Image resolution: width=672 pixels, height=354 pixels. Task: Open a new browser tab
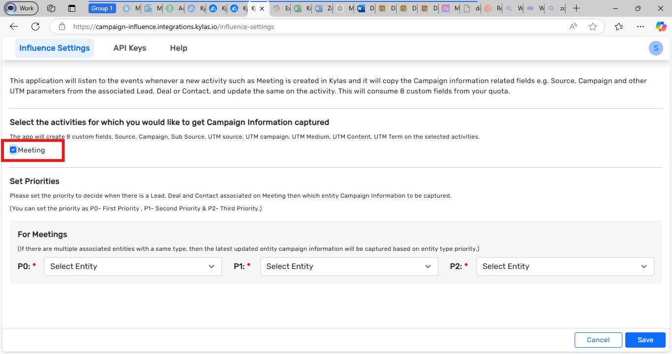click(x=577, y=8)
